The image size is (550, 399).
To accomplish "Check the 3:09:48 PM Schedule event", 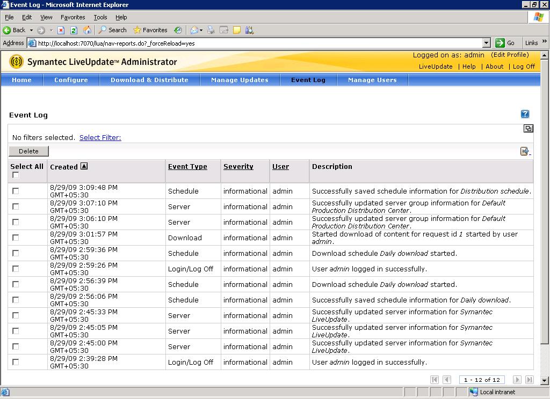I will 16,191.
